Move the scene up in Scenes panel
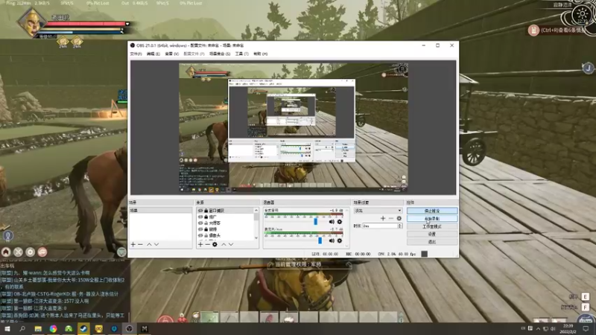 (149, 244)
